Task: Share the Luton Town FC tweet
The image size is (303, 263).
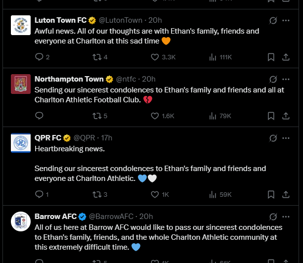Action: tap(286, 57)
